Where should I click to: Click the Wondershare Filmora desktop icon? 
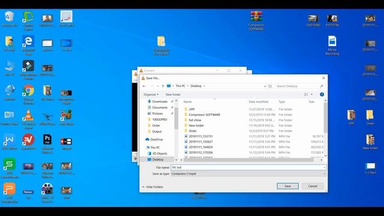coord(28,70)
